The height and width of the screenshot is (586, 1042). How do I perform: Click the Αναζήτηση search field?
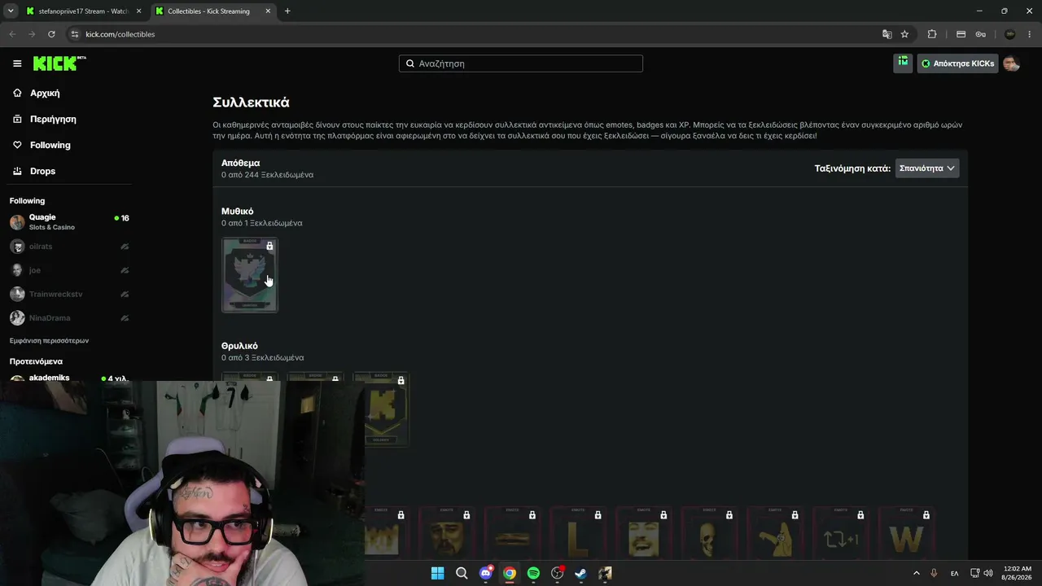pyautogui.click(x=521, y=63)
